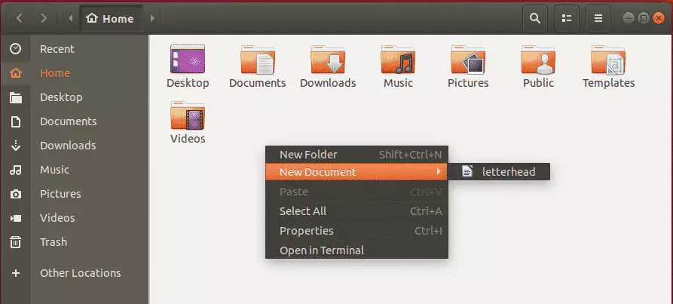This screenshot has height=304, width=673.
Task: Click the letterhead document icon
Action: 467,172
